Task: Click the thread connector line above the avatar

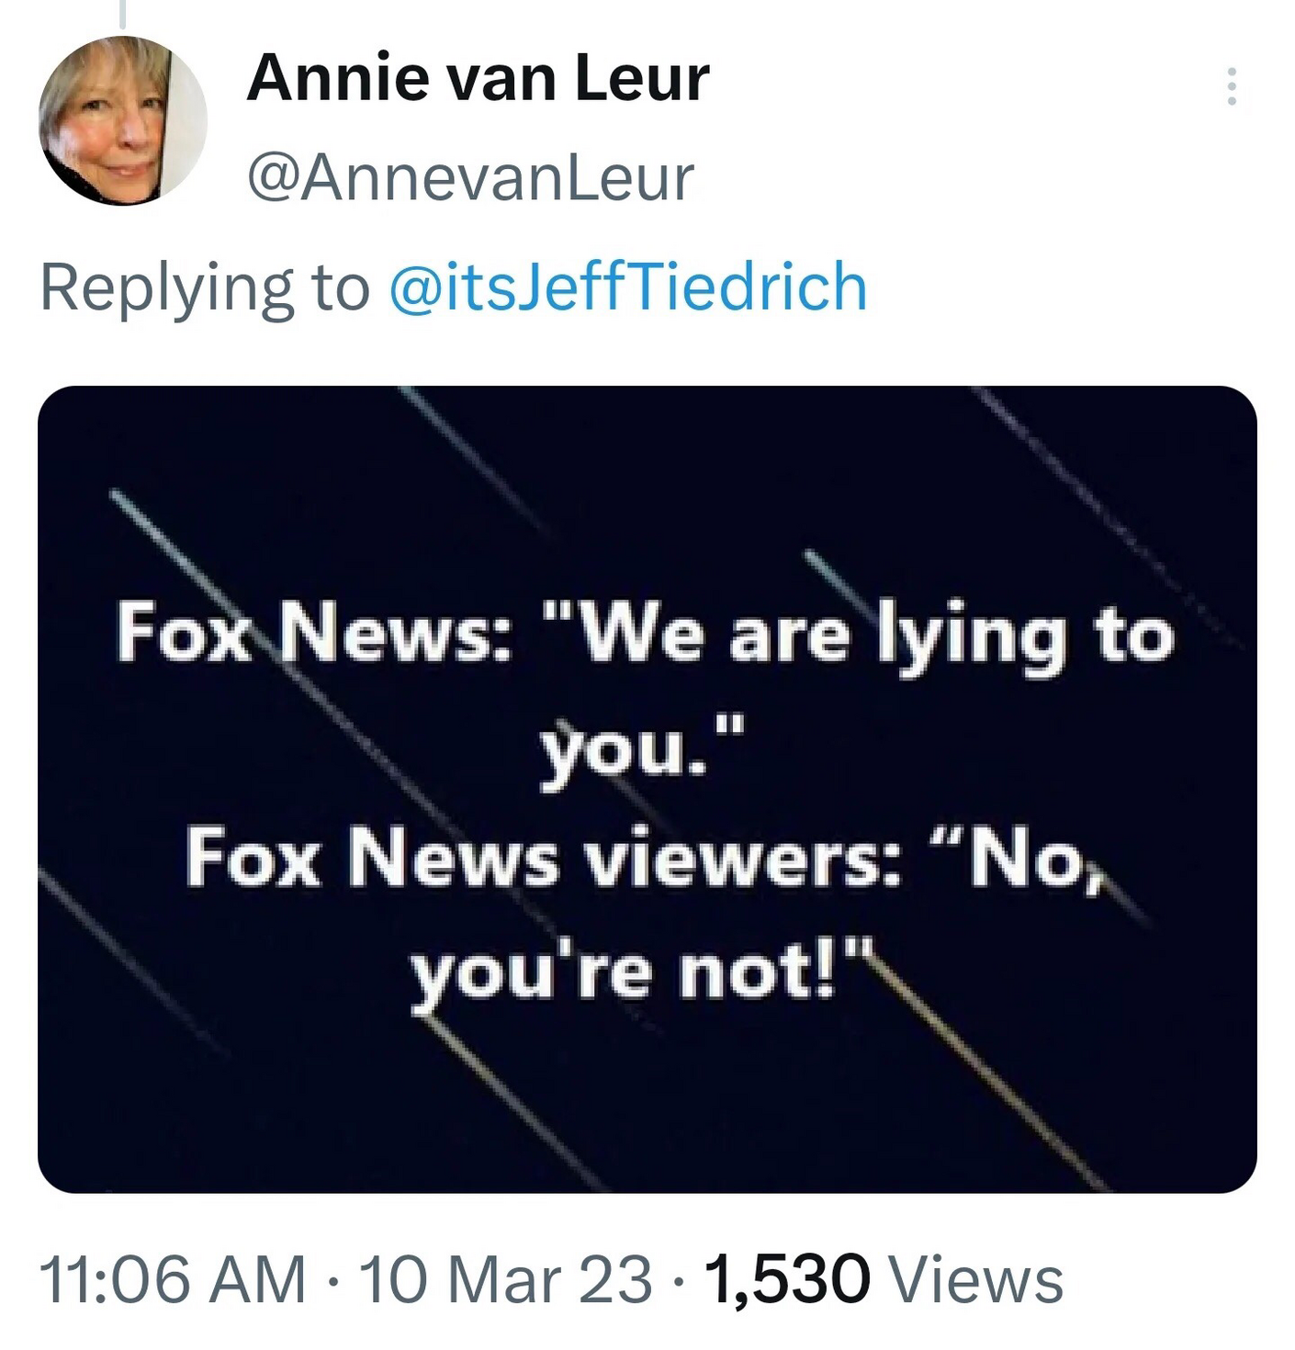Action: pyautogui.click(x=122, y=13)
